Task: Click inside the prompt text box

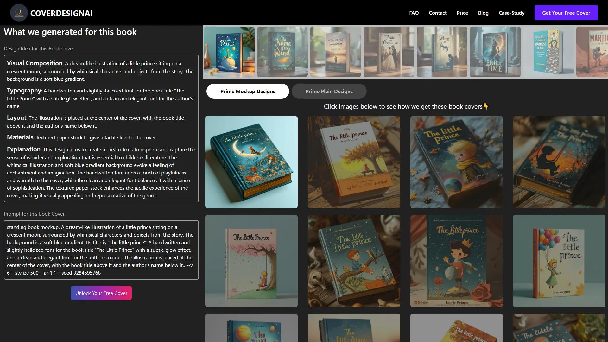Action: tap(101, 250)
